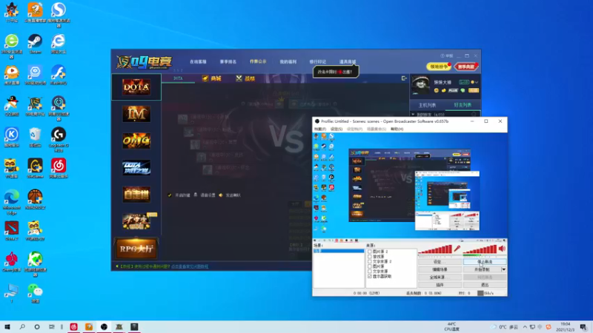593x333 pixels.
Task: Click the logout icon beside the user panel
Action: (x=404, y=78)
